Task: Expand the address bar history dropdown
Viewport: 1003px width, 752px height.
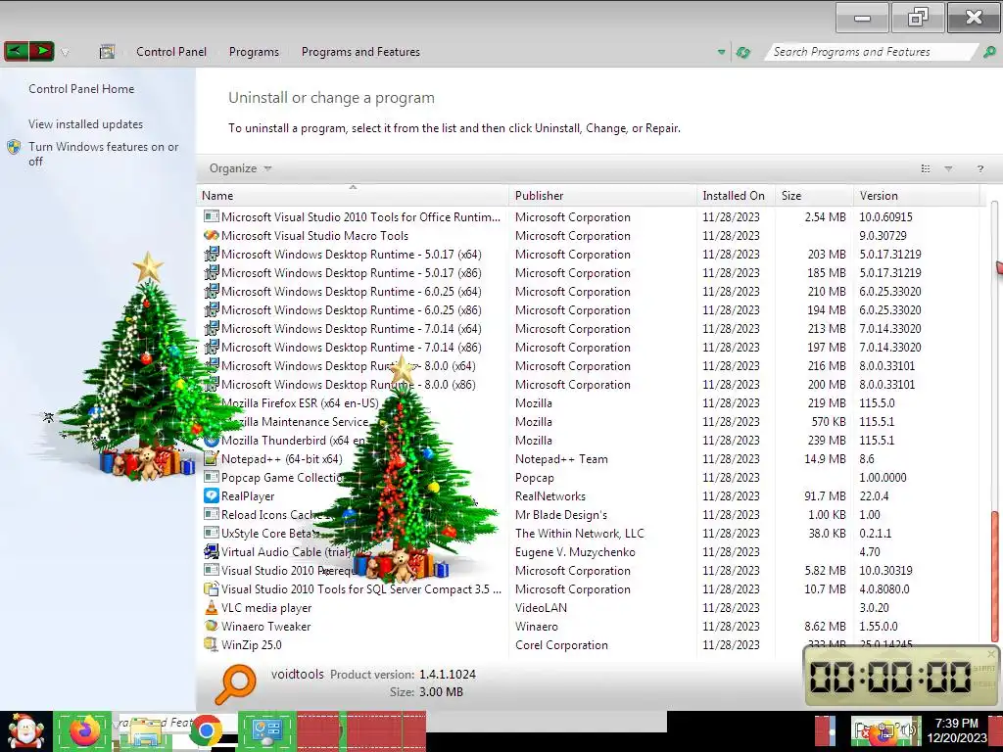Action: pyautogui.click(x=722, y=52)
